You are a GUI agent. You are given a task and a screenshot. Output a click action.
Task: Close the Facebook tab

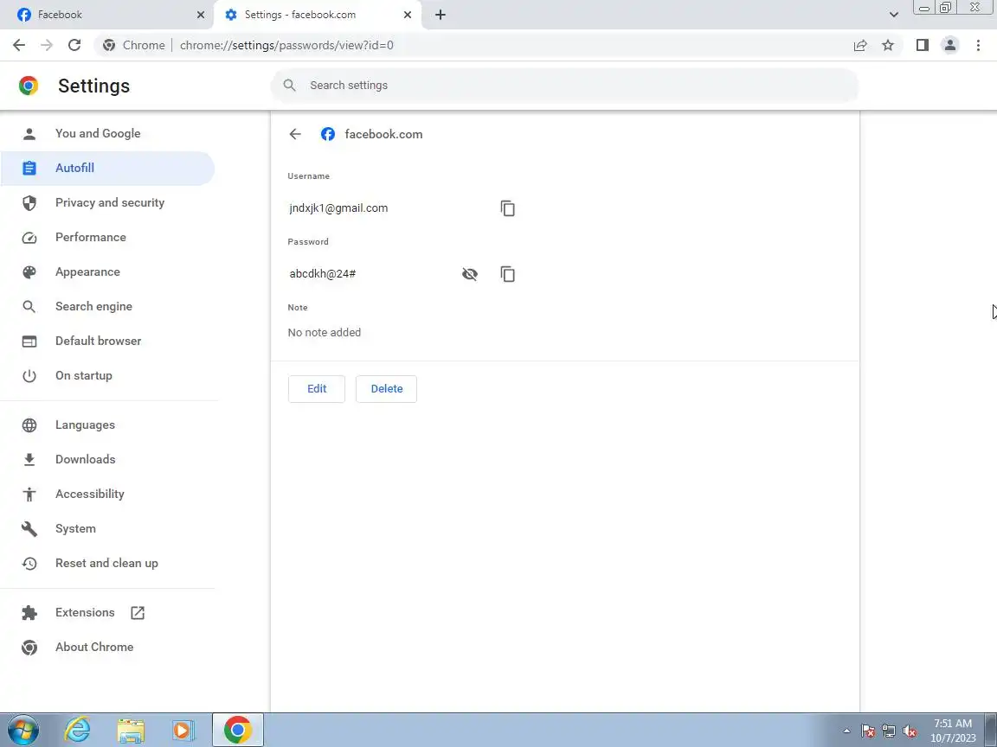click(200, 15)
